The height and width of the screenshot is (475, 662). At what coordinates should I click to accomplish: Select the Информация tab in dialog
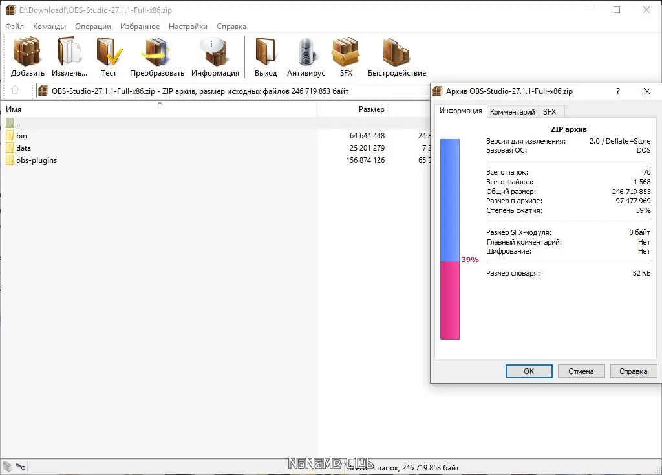[x=460, y=111]
